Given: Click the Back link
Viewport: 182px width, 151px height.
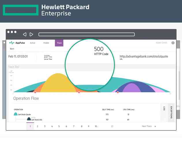Looking at the screenshot, I should pos(12,49).
